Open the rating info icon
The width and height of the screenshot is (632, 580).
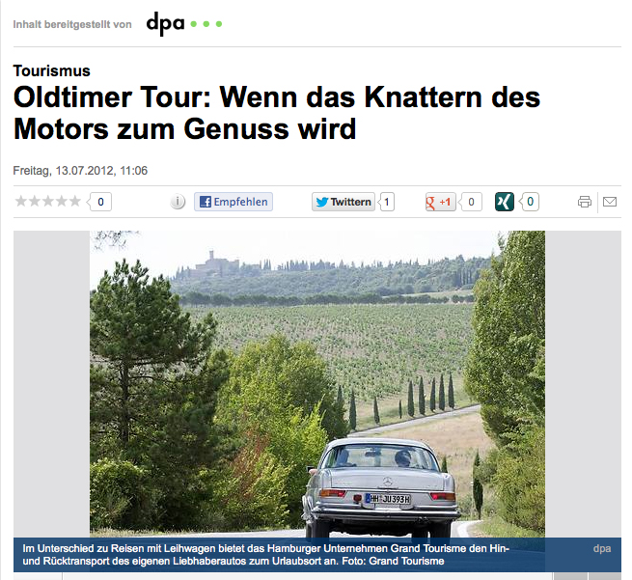pos(178,202)
